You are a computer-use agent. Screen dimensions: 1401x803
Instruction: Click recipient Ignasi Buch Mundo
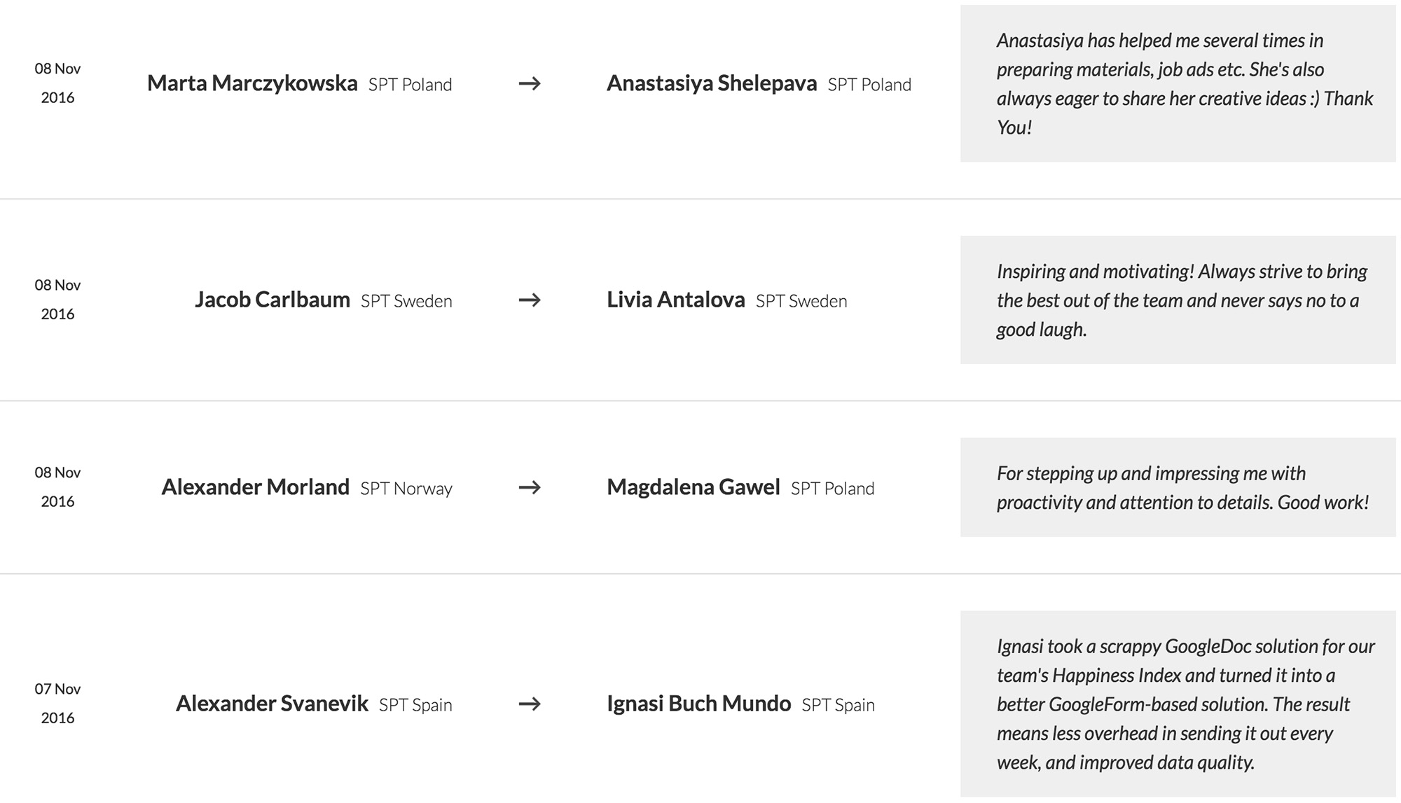pos(699,703)
